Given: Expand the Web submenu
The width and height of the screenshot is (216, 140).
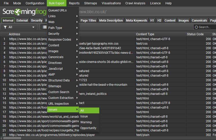Looking at the screenshot, I should click(x=63, y=22).
